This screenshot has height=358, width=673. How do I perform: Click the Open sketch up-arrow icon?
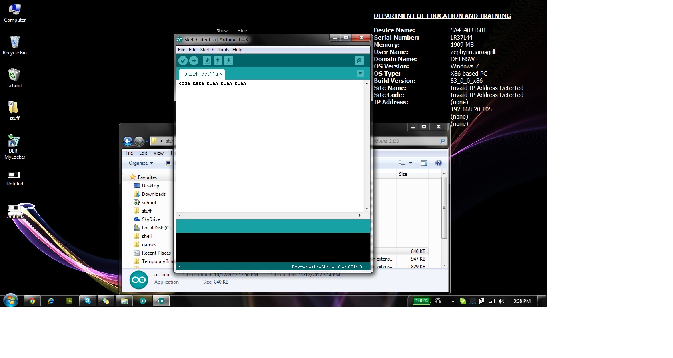tap(218, 60)
